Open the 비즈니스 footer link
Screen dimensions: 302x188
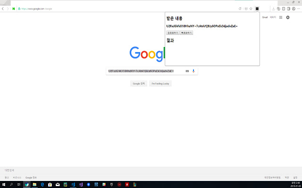pyautogui.click(x=17, y=178)
